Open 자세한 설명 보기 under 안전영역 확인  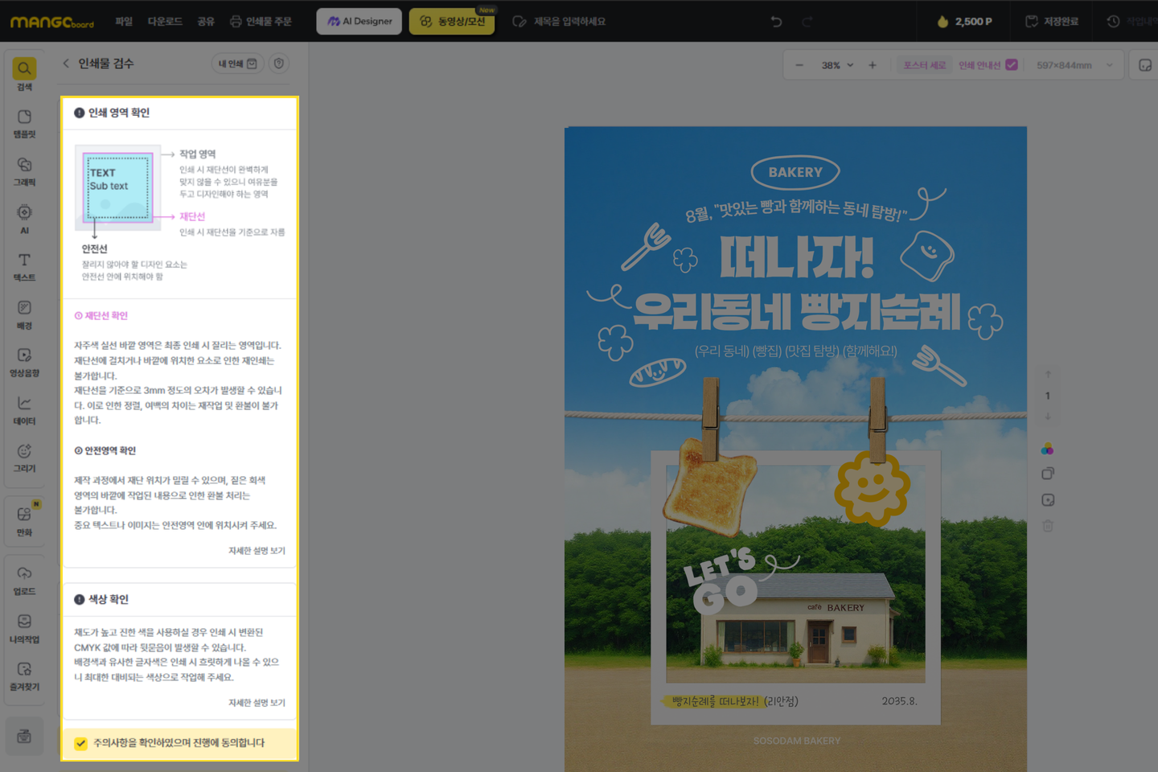(257, 551)
